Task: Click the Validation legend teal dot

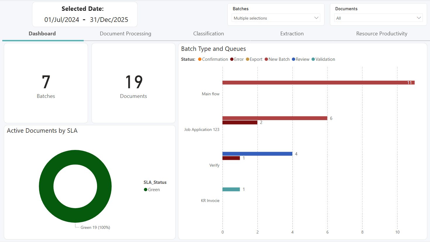Action: click(313, 59)
